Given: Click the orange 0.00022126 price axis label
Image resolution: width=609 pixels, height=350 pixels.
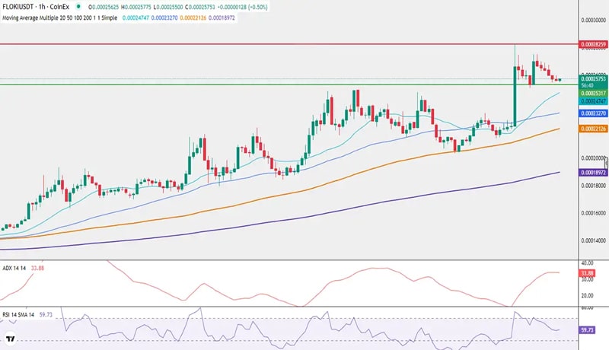Looking at the screenshot, I should pyautogui.click(x=593, y=129).
